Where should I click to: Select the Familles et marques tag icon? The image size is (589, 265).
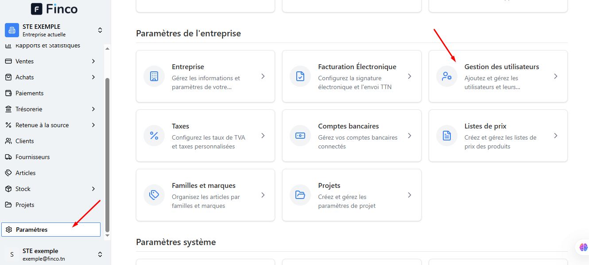[x=154, y=195]
